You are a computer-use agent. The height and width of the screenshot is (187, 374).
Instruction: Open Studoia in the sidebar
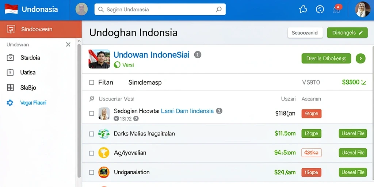30,57
